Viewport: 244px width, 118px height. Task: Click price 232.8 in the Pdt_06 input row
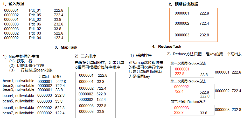point(59,24)
